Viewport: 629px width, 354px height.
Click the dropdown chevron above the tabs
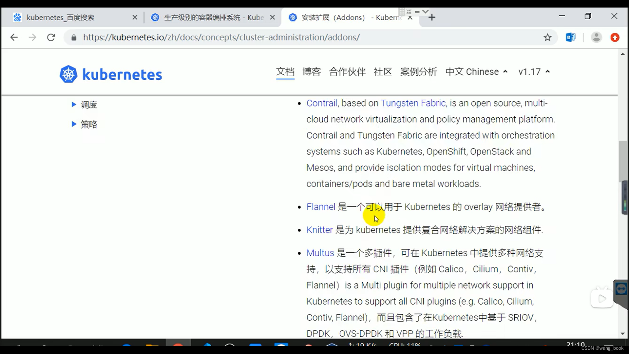click(x=425, y=11)
